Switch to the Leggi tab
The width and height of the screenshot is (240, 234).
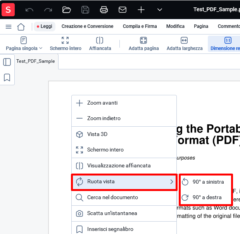(44, 26)
